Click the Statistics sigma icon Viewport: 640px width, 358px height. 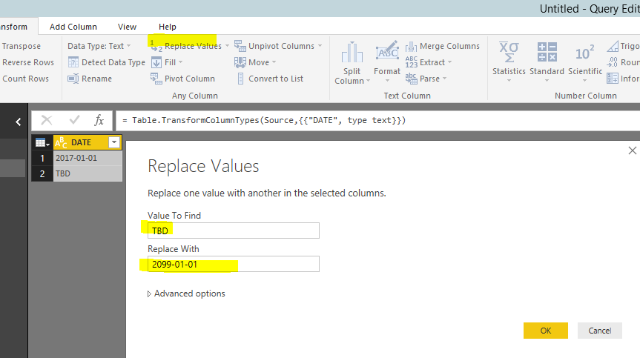click(x=509, y=52)
